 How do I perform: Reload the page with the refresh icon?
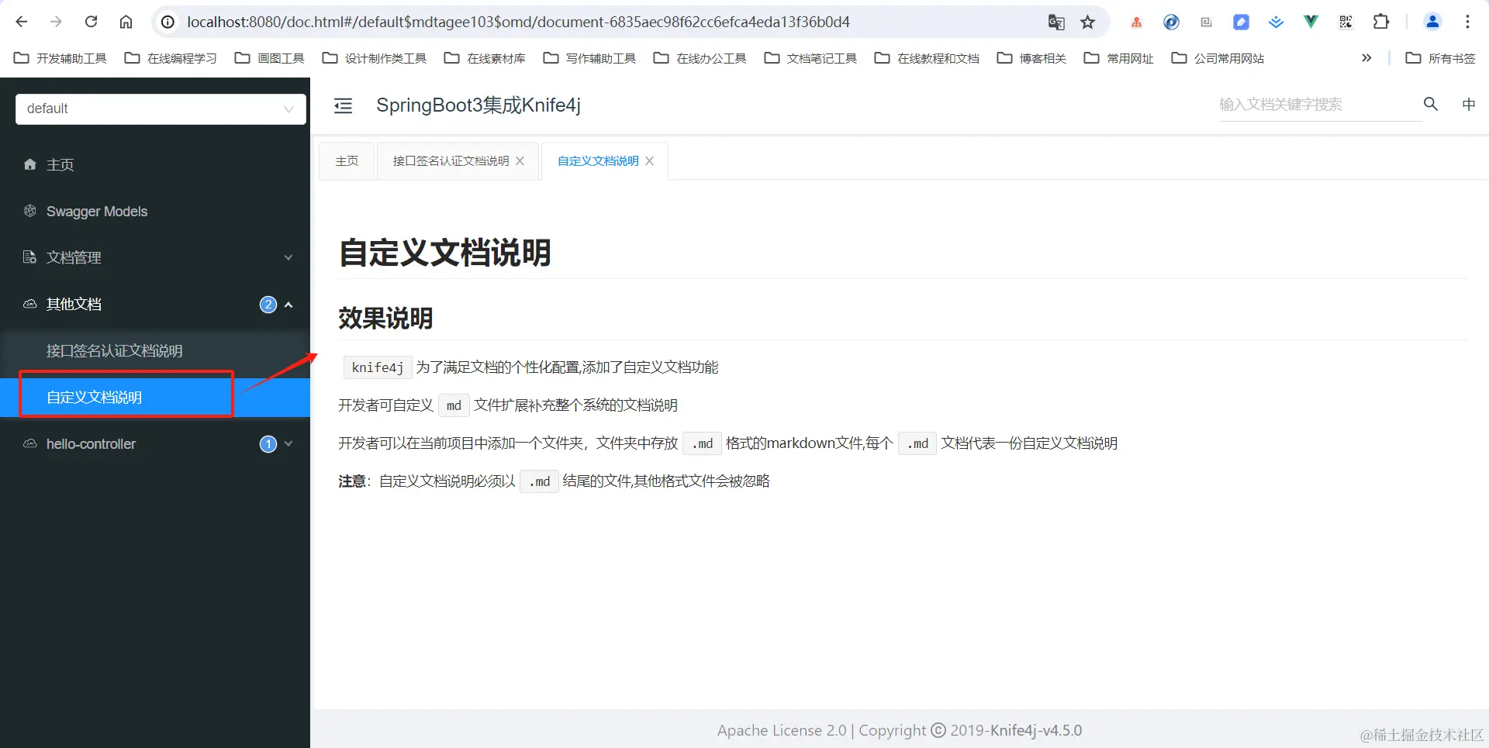[x=91, y=22]
